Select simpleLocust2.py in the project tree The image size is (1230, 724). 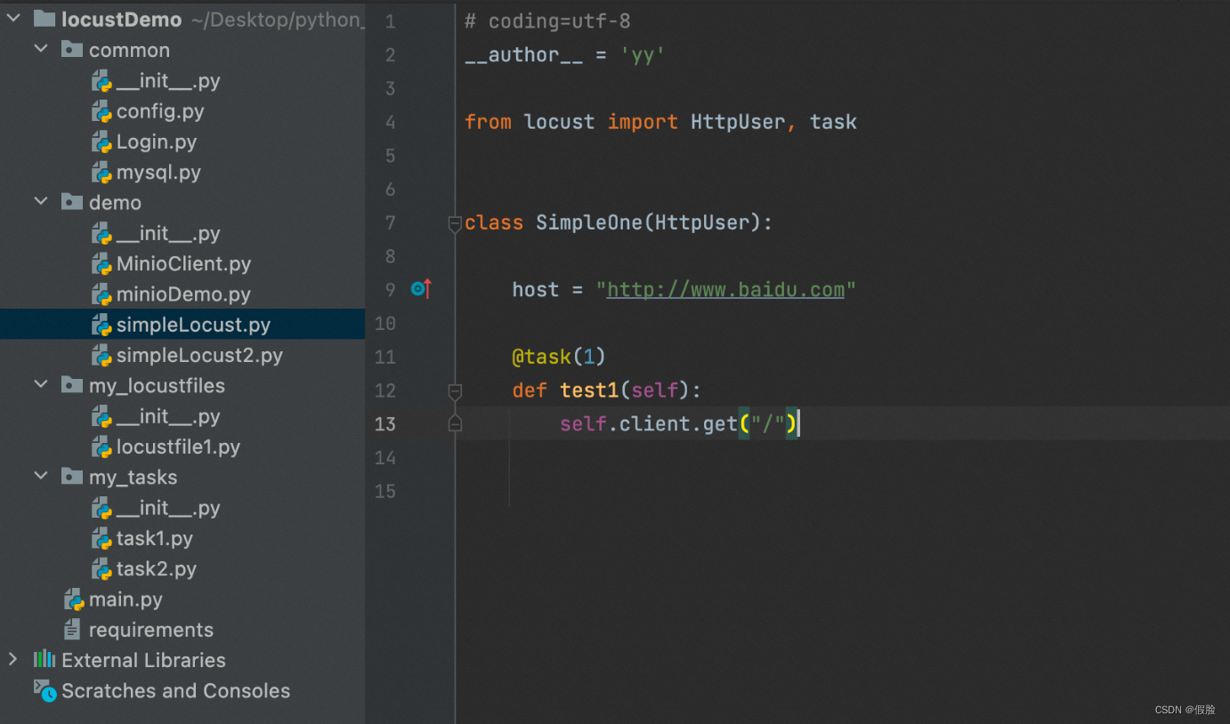coord(199,355)
